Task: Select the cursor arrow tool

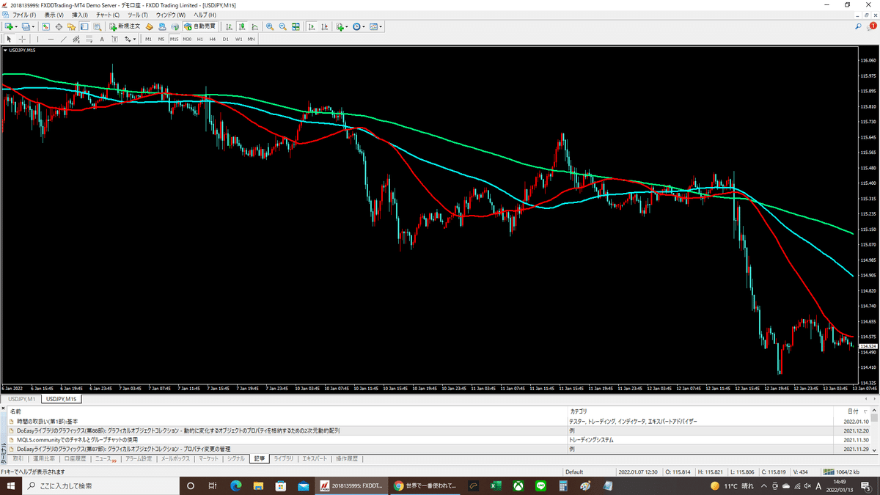Action: coord(9,39)
